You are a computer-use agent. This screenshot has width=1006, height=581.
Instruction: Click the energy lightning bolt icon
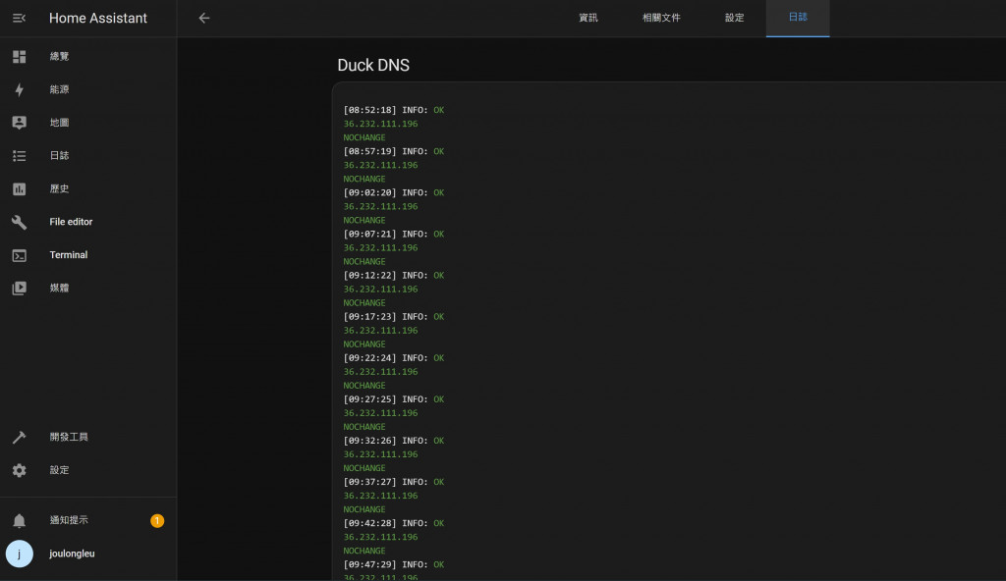coord(20,89)
